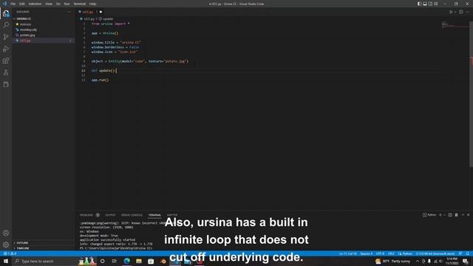Open the terminal launch profile dropdown arrow
Image resolution: width=473 pixels, height=266 pixels.
click(x=444, y=215)
